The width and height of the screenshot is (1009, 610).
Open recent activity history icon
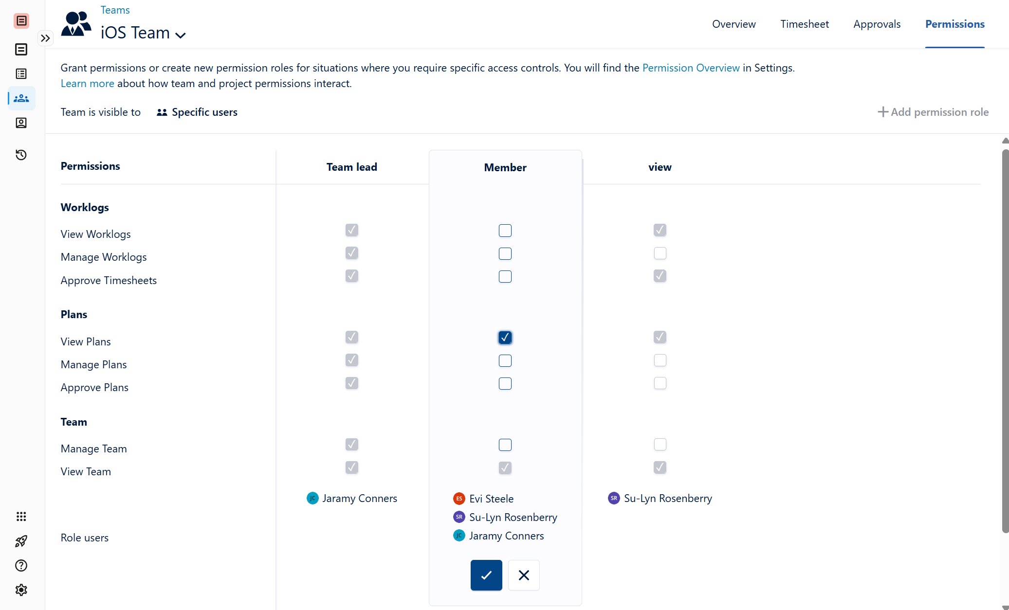click(x=21, y=155)
